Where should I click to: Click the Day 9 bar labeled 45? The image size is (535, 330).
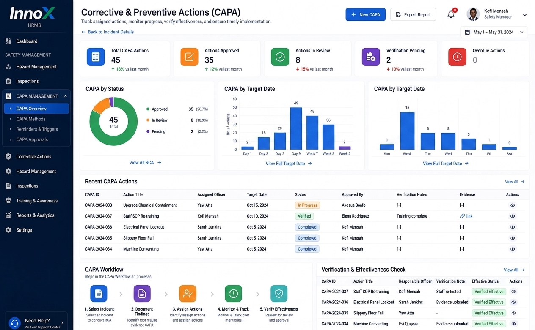[296, 128]
